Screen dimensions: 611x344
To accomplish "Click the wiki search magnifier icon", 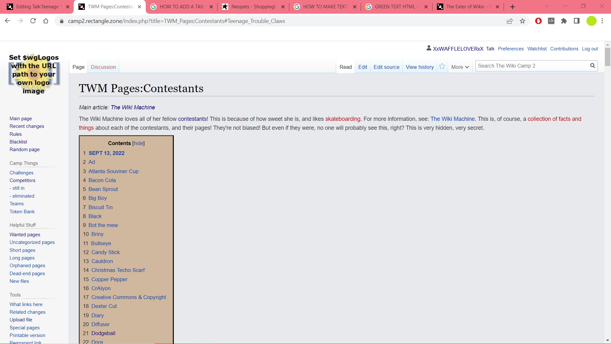I will coord(592,66).
